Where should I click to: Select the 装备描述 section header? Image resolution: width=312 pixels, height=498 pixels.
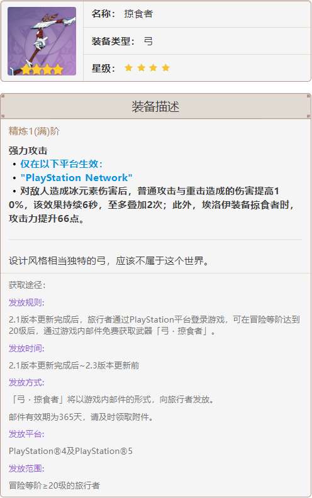click(x=155, y=106)
